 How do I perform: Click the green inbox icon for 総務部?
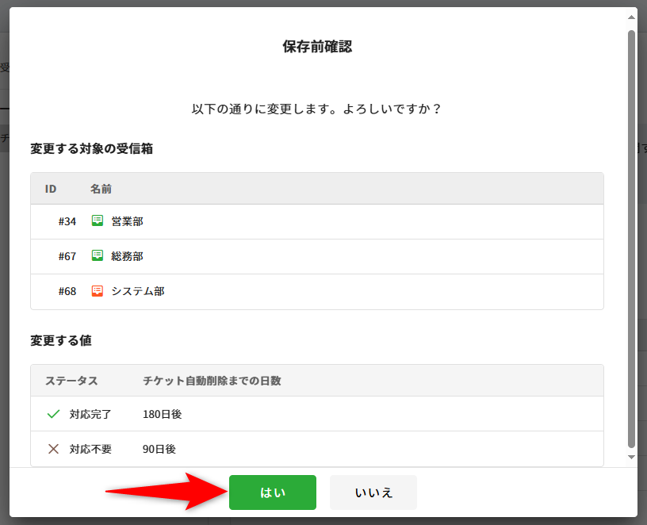98,256
